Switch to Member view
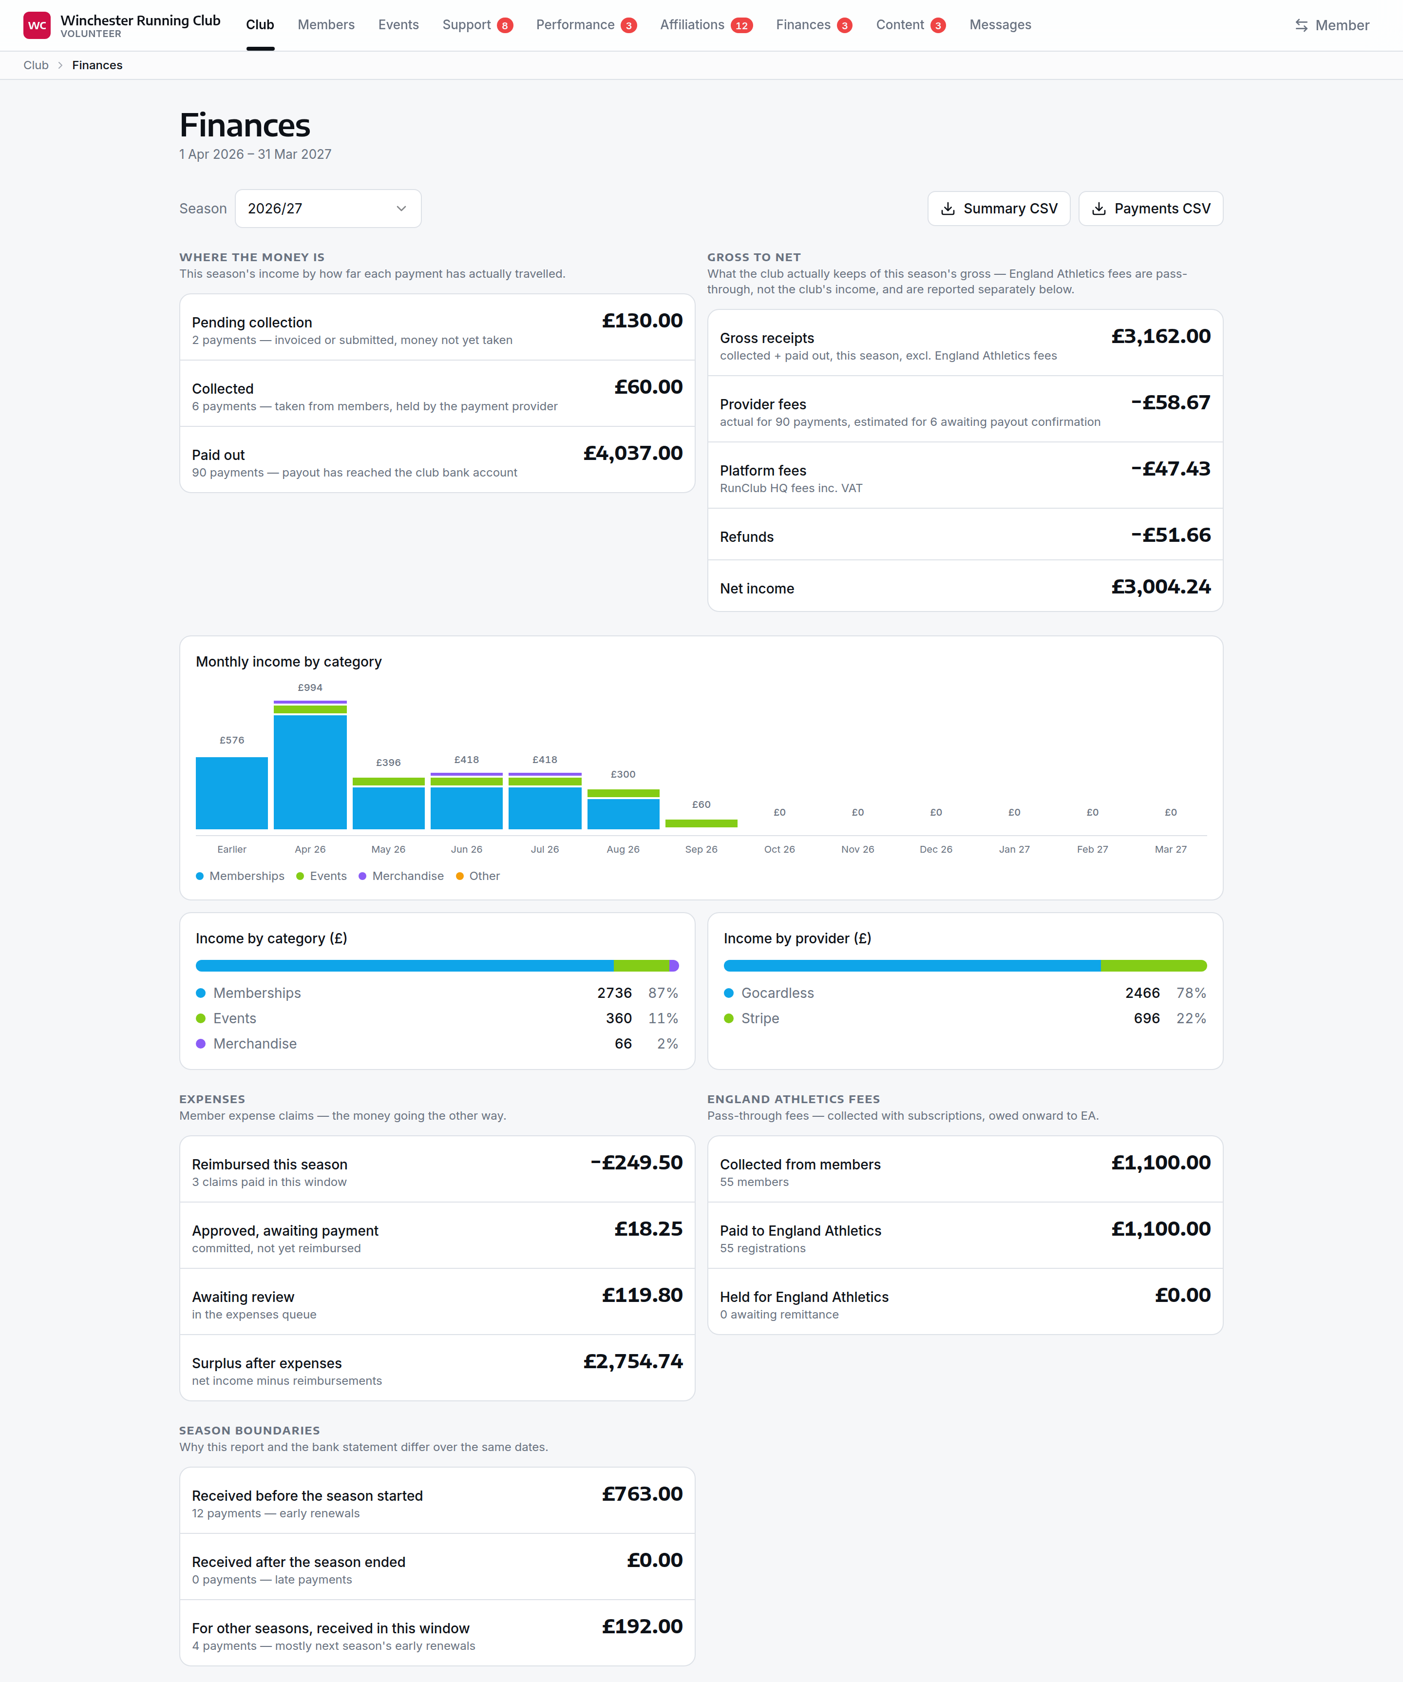The image size is (1403, 1682). click(x=1332, y=26)
